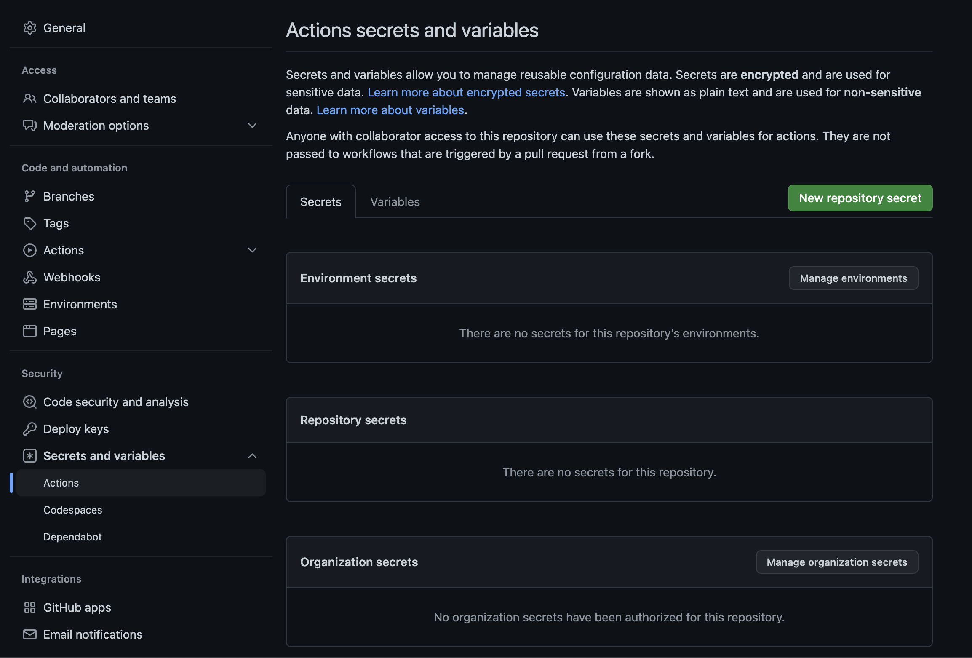Click the Webhooks icon in sidebar
The width and height of the screenshot is (972, 658).
29,277
